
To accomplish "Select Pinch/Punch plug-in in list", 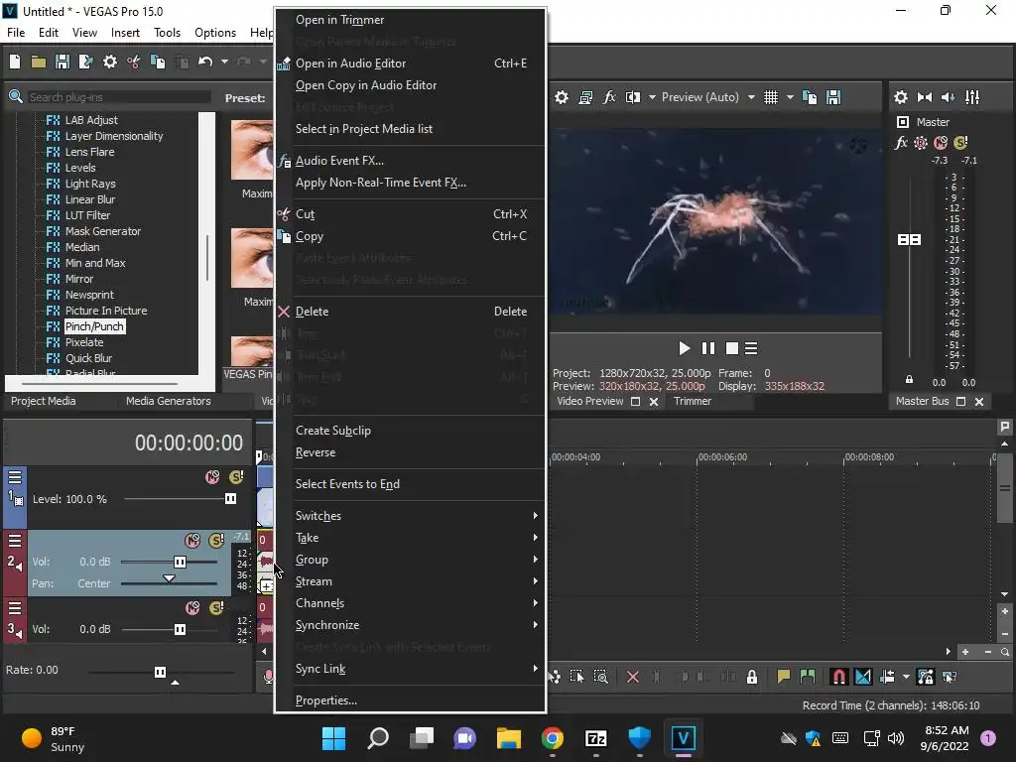I will pos(94,326).
